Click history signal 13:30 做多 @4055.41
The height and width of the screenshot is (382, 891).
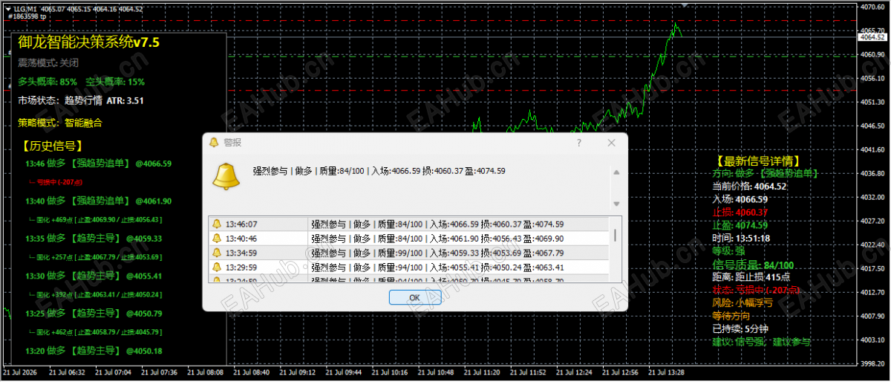click(x=94, y=276)
